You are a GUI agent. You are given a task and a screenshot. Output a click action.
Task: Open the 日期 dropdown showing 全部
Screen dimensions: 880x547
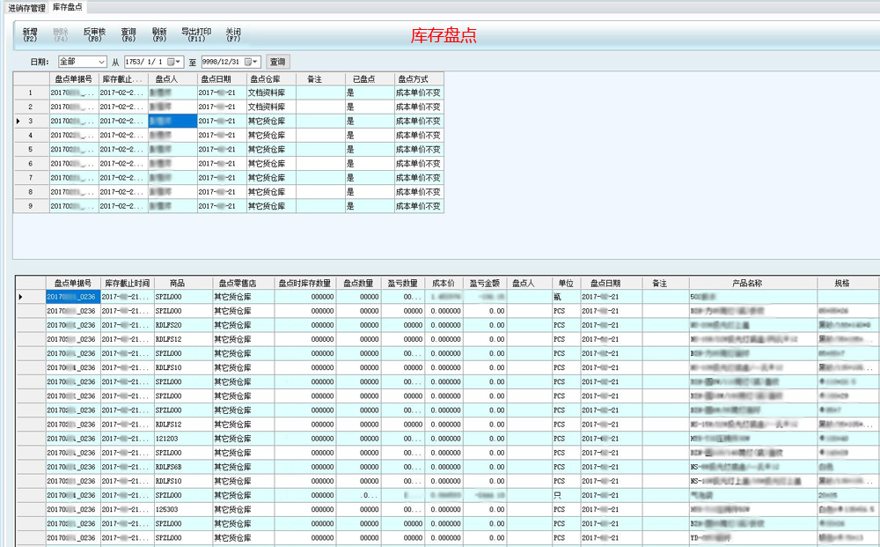83,62
